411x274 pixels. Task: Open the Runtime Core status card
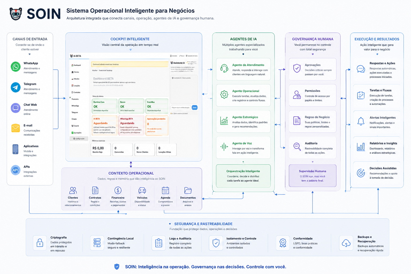(x=105, y=106)
